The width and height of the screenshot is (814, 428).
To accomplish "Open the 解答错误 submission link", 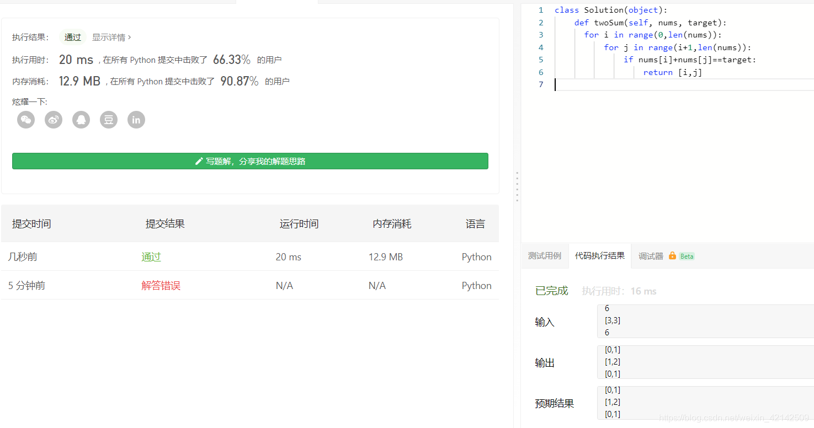I will [x=161, y=286].
